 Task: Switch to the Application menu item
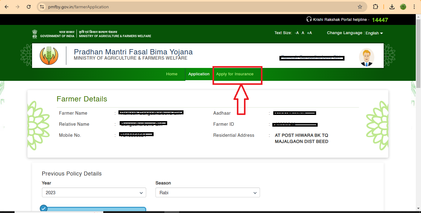pos(199,74)
